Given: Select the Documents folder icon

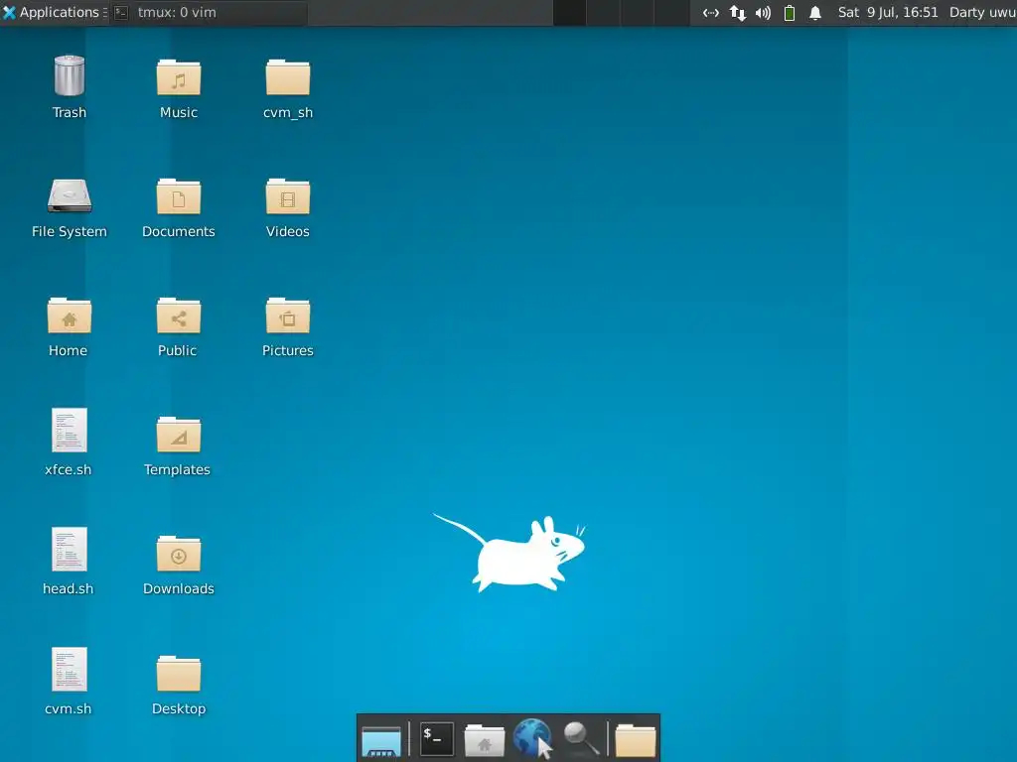Looking at the screenshot, I should 179,197.
